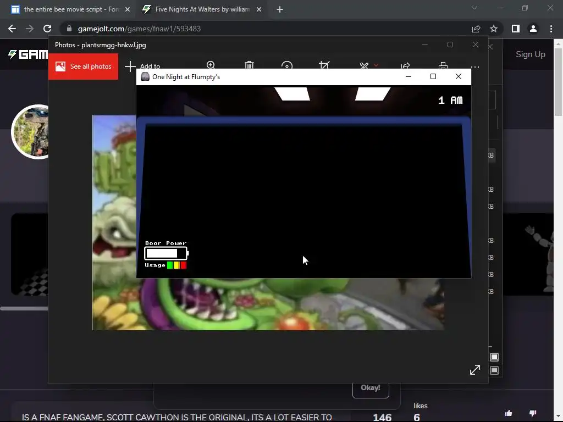Click the red Usage bar

click(184, 265)
